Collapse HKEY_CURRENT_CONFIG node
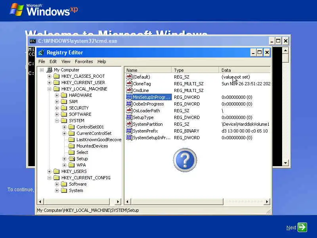 click(x=49, y=178)
